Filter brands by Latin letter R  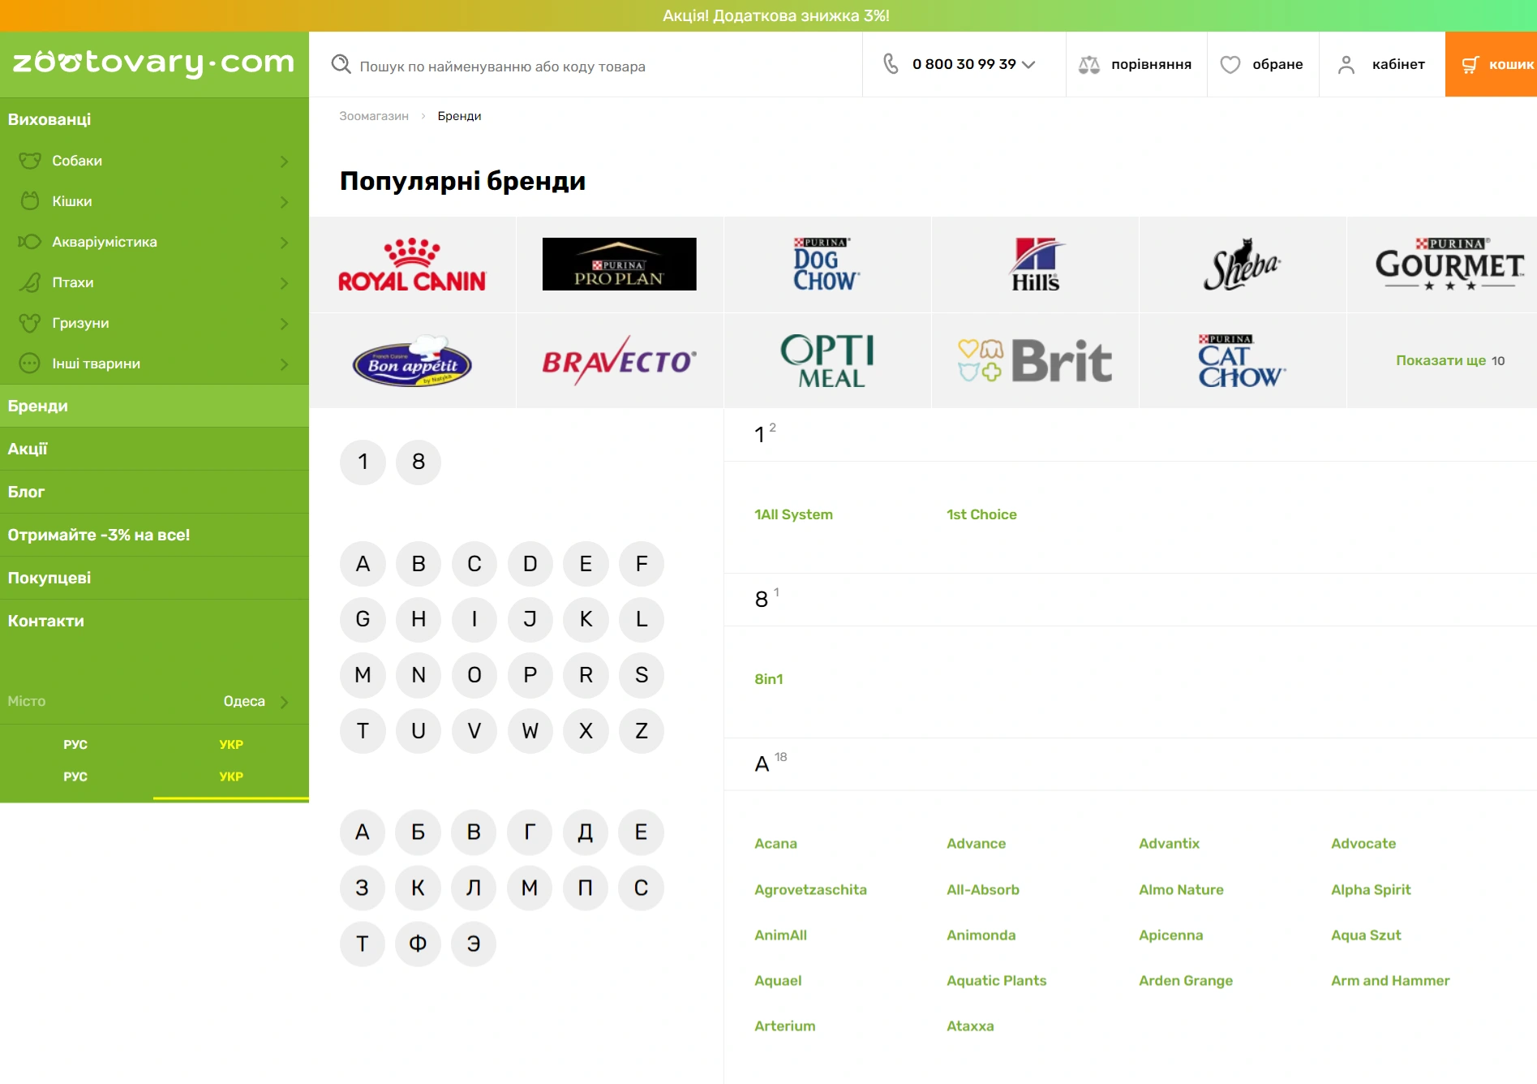click(586, 675)
